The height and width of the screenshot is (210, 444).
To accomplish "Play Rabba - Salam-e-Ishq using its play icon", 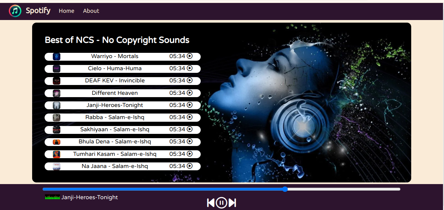I will pos(190,117).
